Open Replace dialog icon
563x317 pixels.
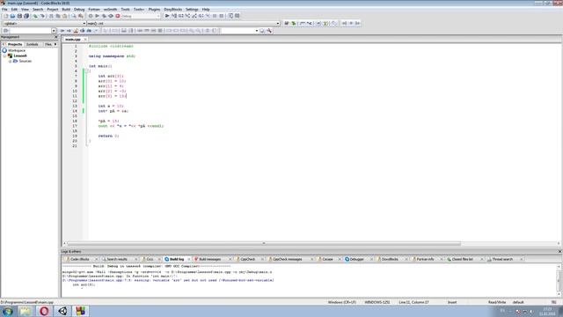point(80,16)
